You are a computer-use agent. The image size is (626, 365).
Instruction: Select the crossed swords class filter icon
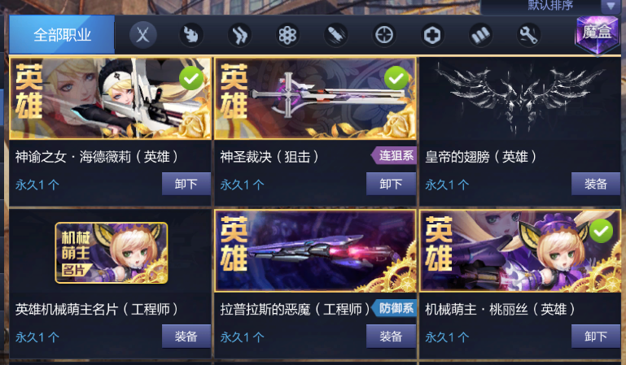(143, 35)
